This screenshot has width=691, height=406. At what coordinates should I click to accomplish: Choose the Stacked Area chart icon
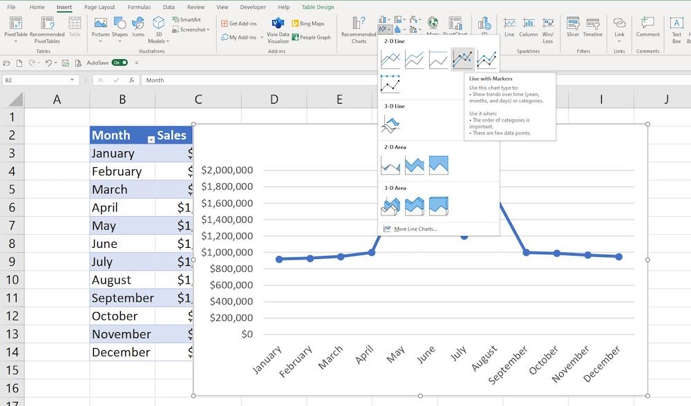[x=415, y=164]
